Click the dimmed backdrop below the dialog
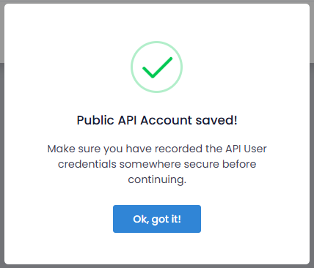Viewport: 314px width, 268px height. click(x=156, y=267)
